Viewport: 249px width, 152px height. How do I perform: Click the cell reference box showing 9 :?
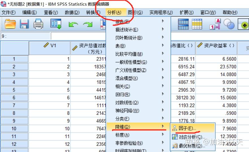click(x=25, y=36)
